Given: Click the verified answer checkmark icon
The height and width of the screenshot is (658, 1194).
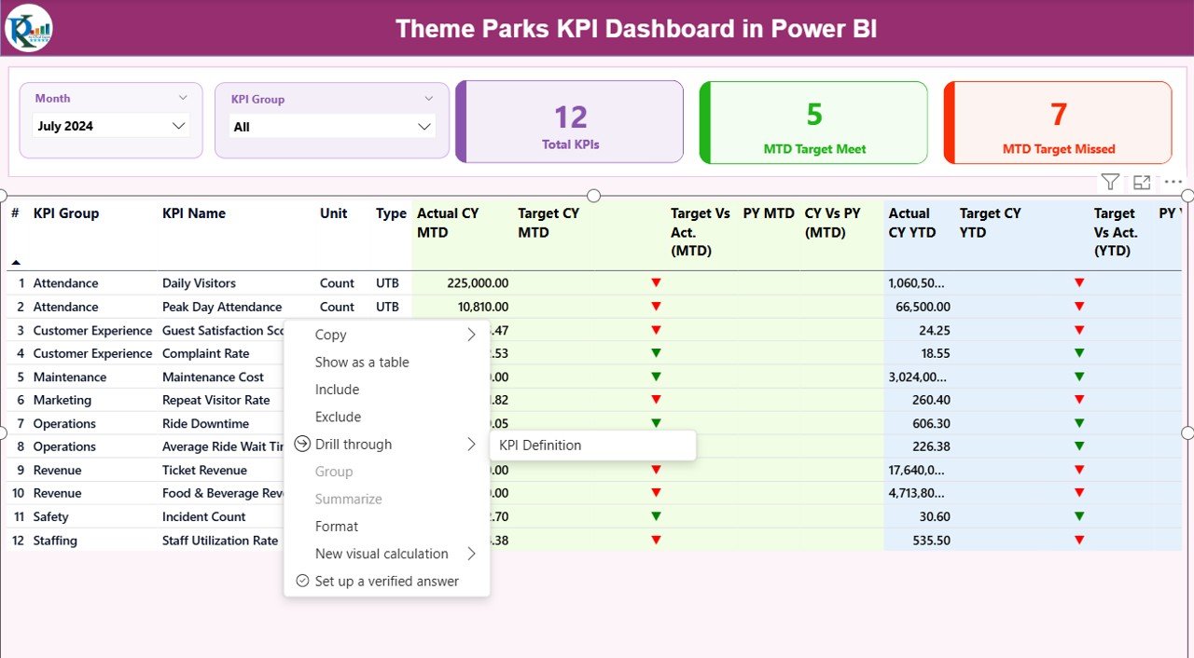Looking at the screenshot, I should tap(302, 581).
